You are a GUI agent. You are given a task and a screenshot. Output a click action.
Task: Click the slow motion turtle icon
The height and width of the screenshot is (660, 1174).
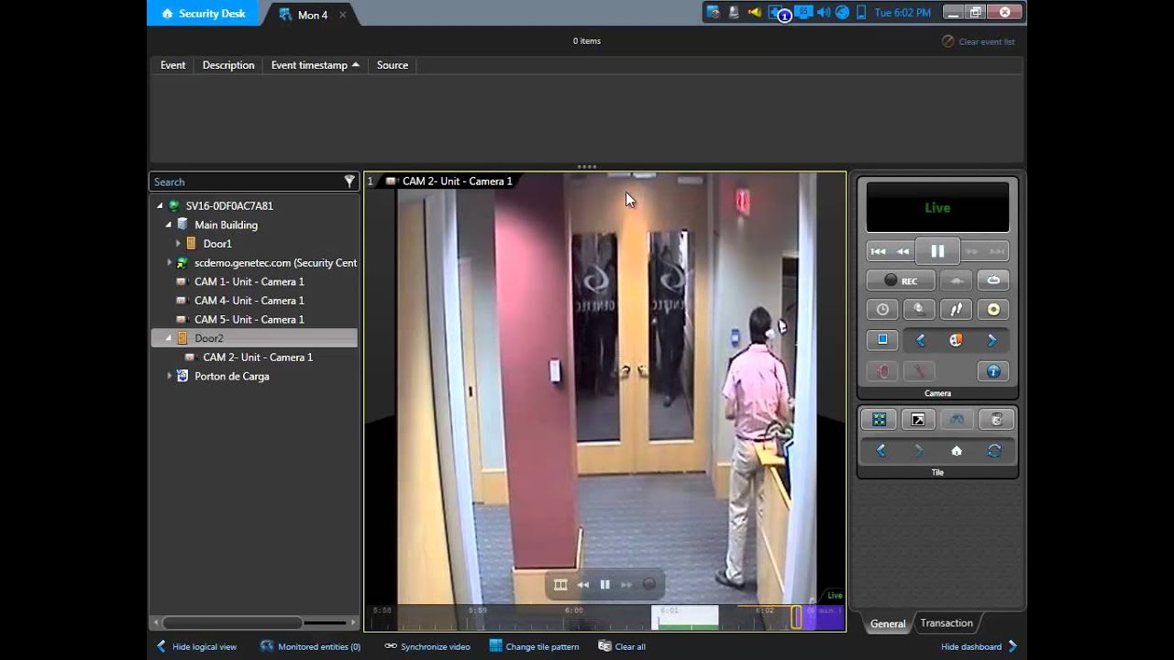pyautogui.click(x=956, y=280)
